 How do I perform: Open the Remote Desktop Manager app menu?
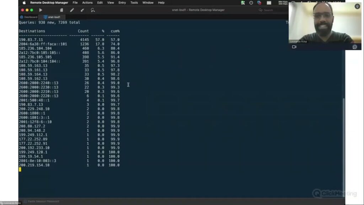coord(49,3)
